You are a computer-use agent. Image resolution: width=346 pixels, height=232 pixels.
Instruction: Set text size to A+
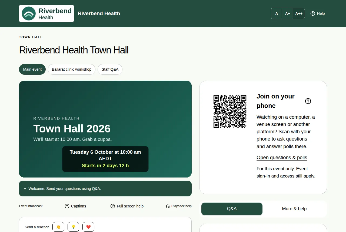pos(288,13)
